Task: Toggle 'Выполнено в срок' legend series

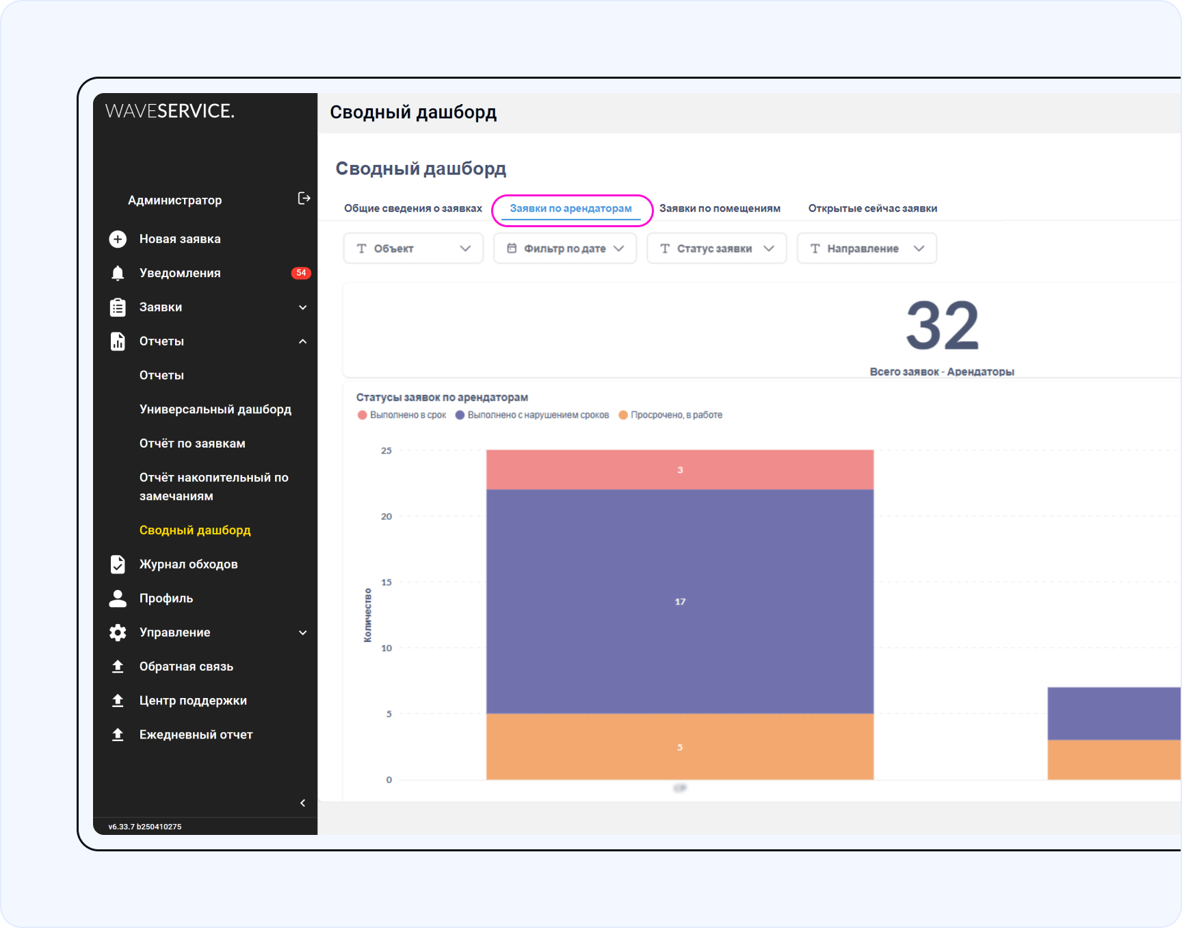Action: 402,415
